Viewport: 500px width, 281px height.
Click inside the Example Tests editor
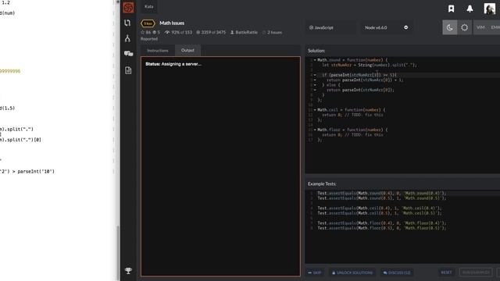[x=402, y=226]
